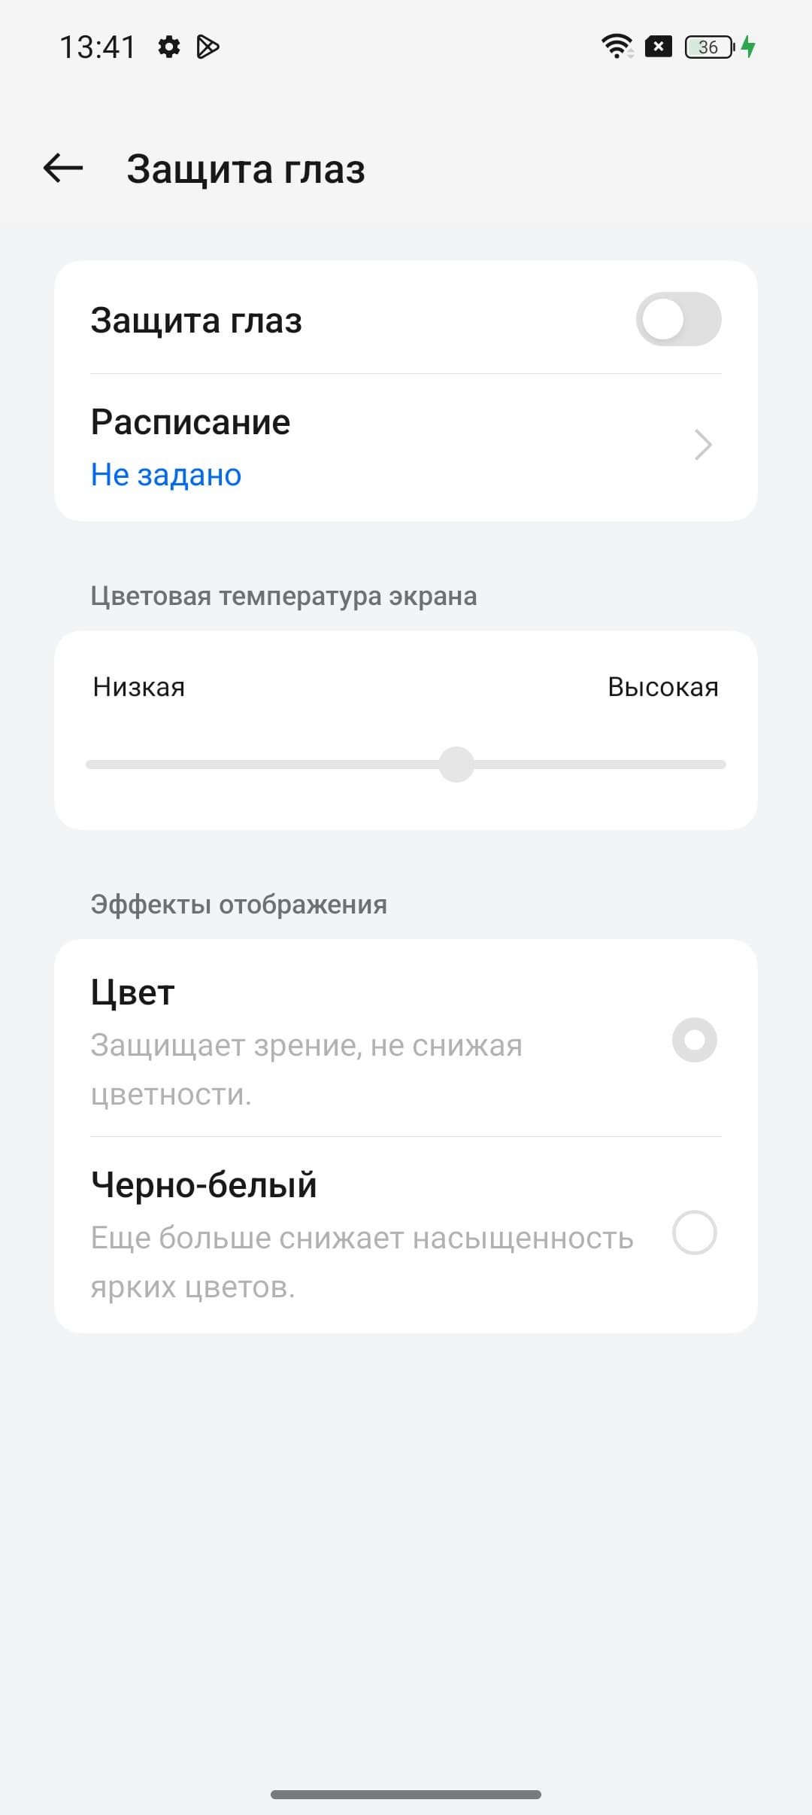Tap the bottom navigation gesture bar
812x1815 pixels.
406,1795
